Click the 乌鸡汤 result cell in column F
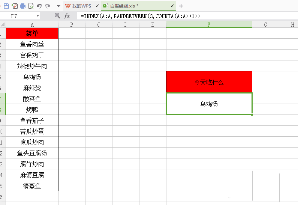 pyautogui.click(x=209, y=104)
